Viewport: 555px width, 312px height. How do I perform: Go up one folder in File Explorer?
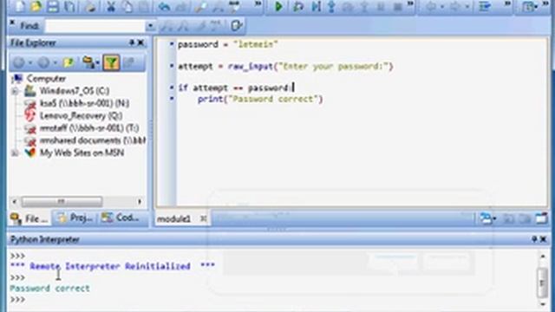coord(68,63)
